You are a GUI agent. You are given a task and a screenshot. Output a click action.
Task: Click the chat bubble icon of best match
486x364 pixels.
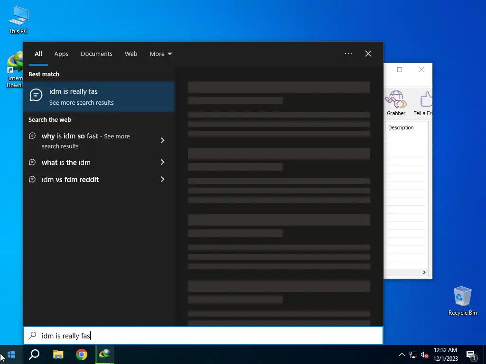click(36, 95)
